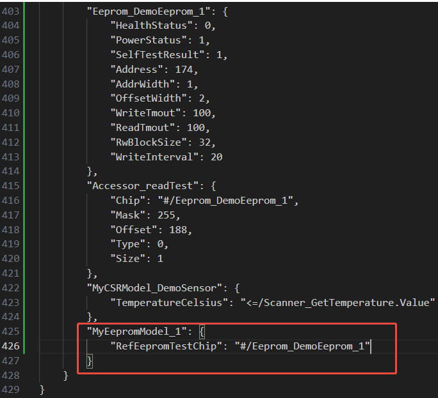Place cursor on "OffsetWidth" key

point(145,99)
